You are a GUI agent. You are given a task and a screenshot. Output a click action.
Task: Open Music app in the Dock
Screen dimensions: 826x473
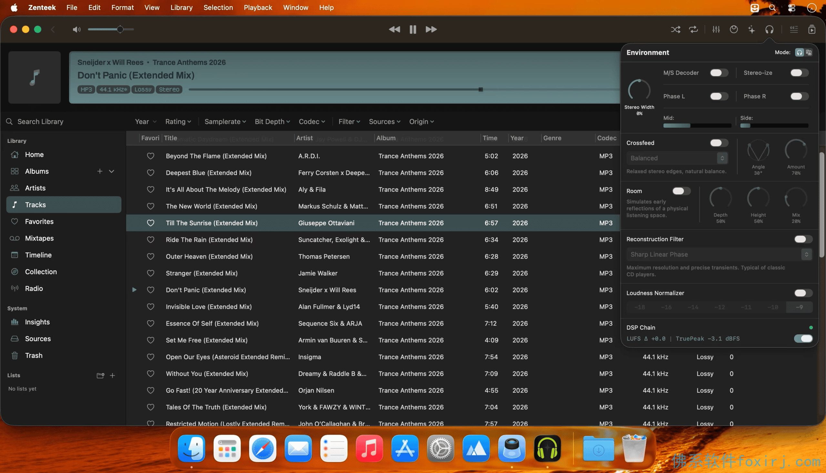pyautogui.click(x=369, y=448)
